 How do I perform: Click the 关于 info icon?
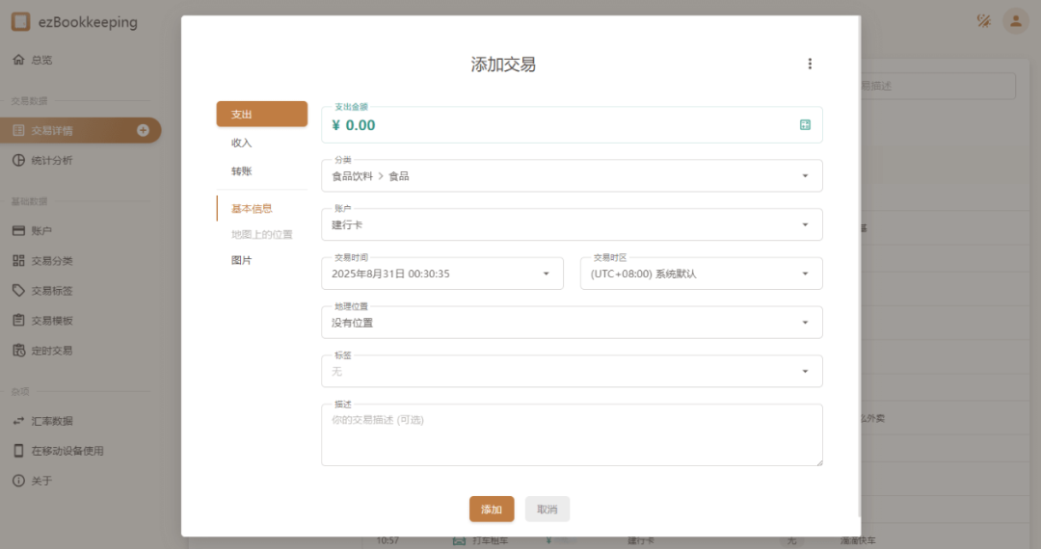tap(18, 481)
